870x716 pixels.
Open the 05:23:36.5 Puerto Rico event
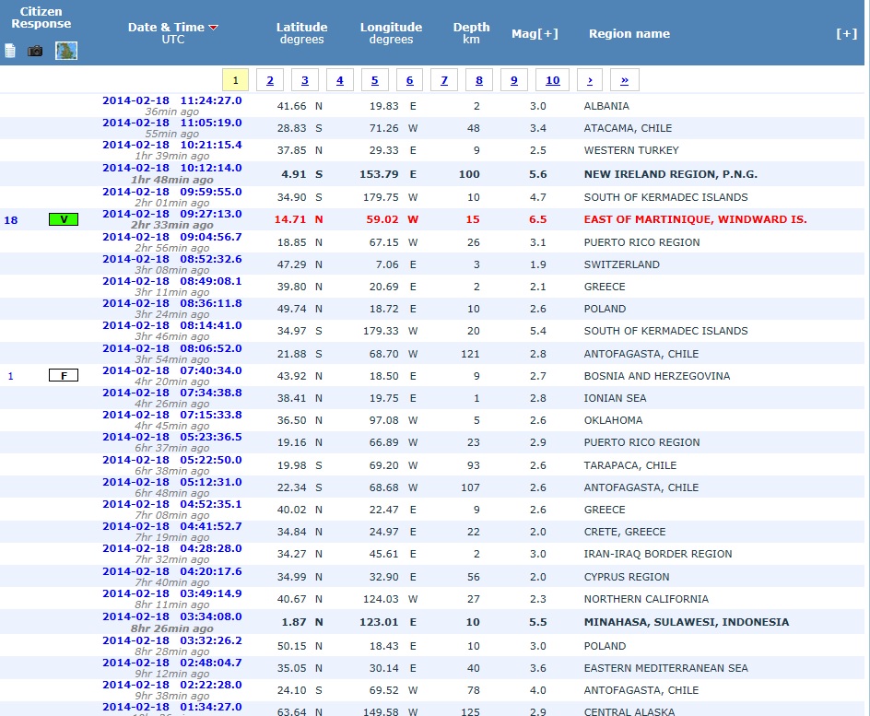click(x=172, y=437)
